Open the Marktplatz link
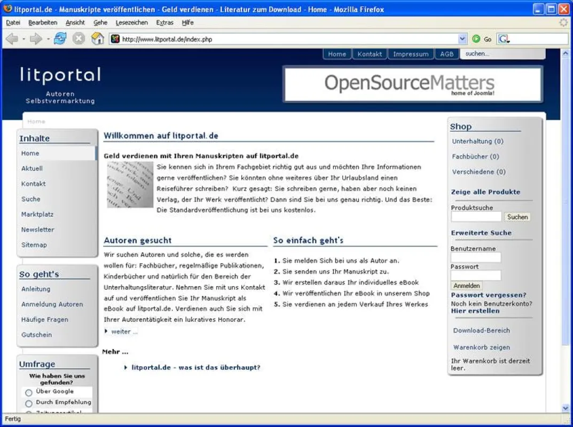The height and width of the screenshot is (427, 573). click(37, 215)
